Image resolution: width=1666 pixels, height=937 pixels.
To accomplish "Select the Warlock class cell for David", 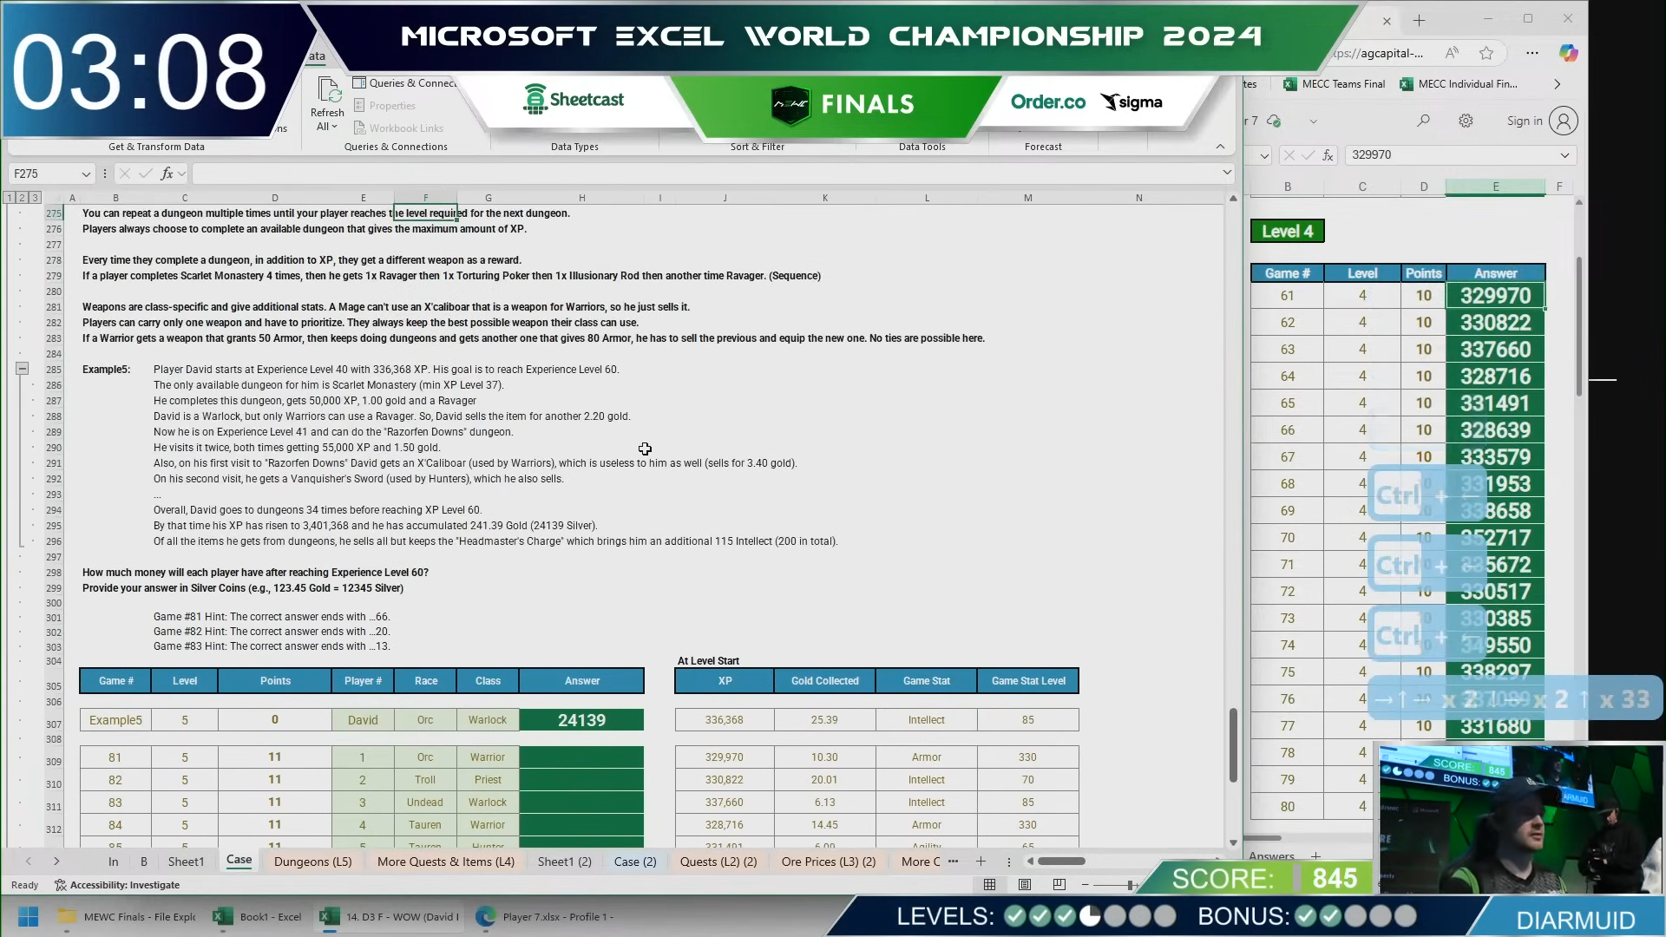I will tap(488, 720).
